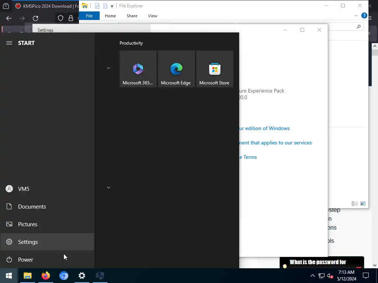This screenshot has width=378, height=283.
Task: Reload the page in the browser
Action: [x=35, y=18]
